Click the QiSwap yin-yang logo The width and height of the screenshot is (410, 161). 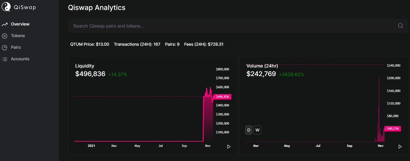coord(6,6)
